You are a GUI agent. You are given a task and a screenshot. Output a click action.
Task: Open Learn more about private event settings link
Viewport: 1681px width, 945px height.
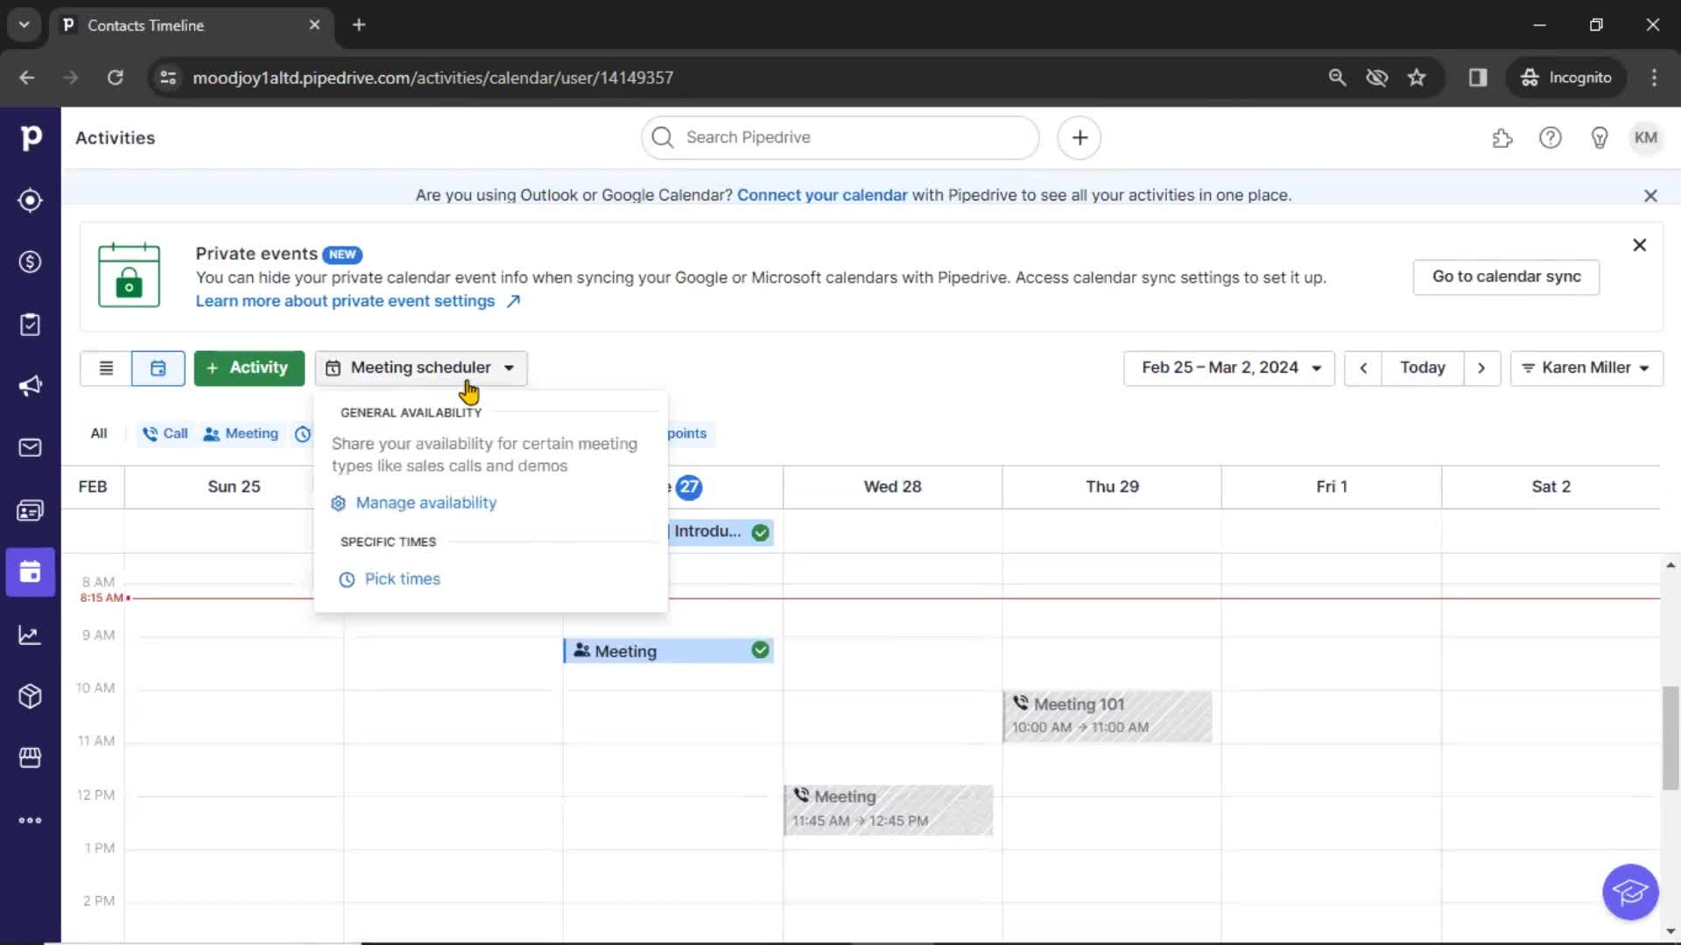(x=358, y=301)
